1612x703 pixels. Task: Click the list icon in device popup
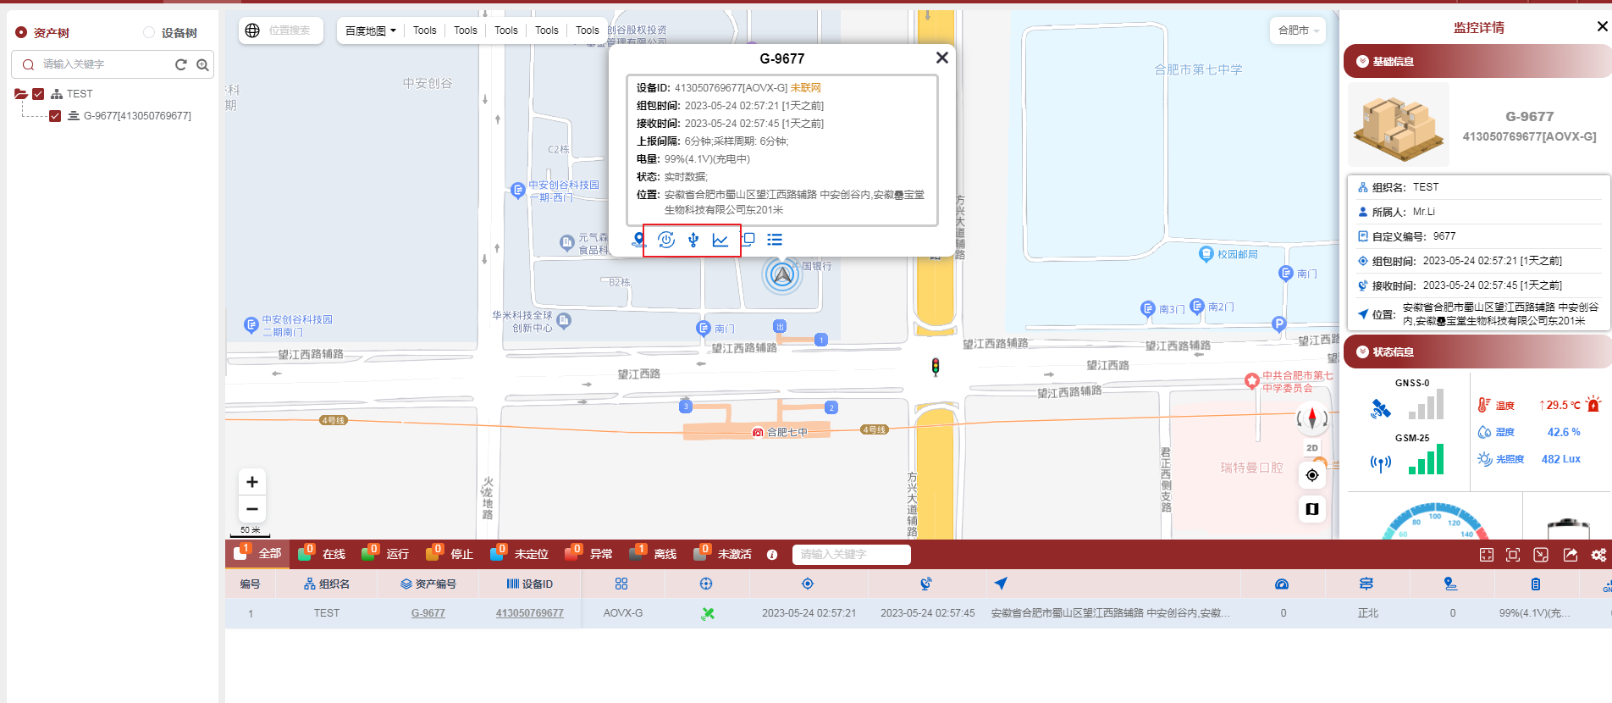pyautogui.click(x=775, y=240)
